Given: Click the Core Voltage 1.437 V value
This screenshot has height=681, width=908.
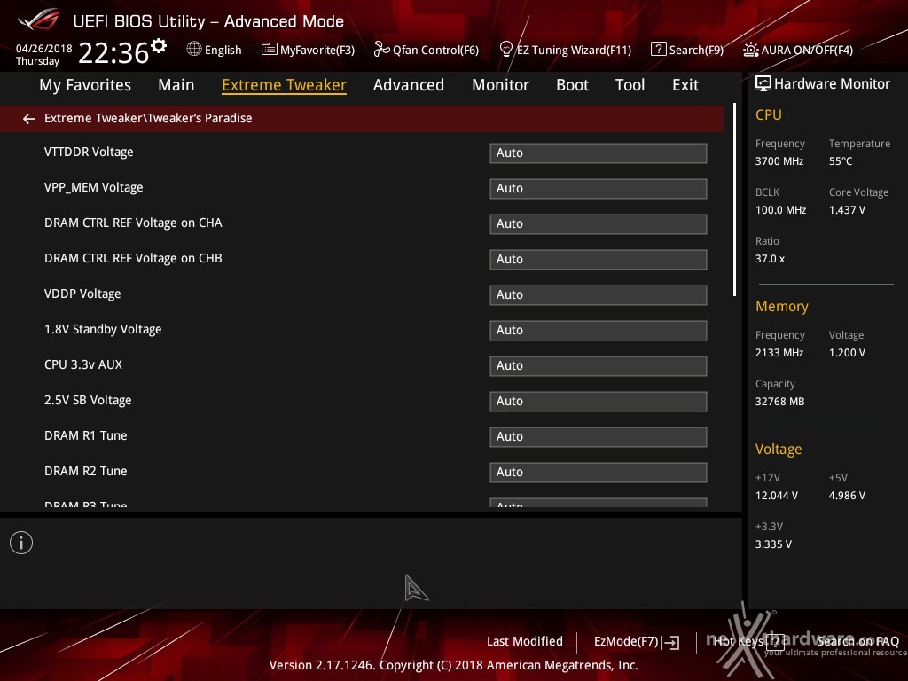Looking at the screenshot, I should (847, 210).
